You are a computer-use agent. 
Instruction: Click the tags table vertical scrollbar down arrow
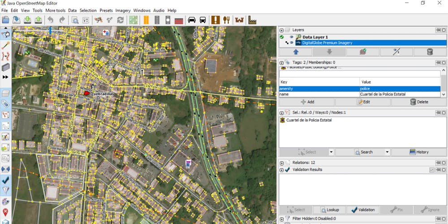point(444,94)
